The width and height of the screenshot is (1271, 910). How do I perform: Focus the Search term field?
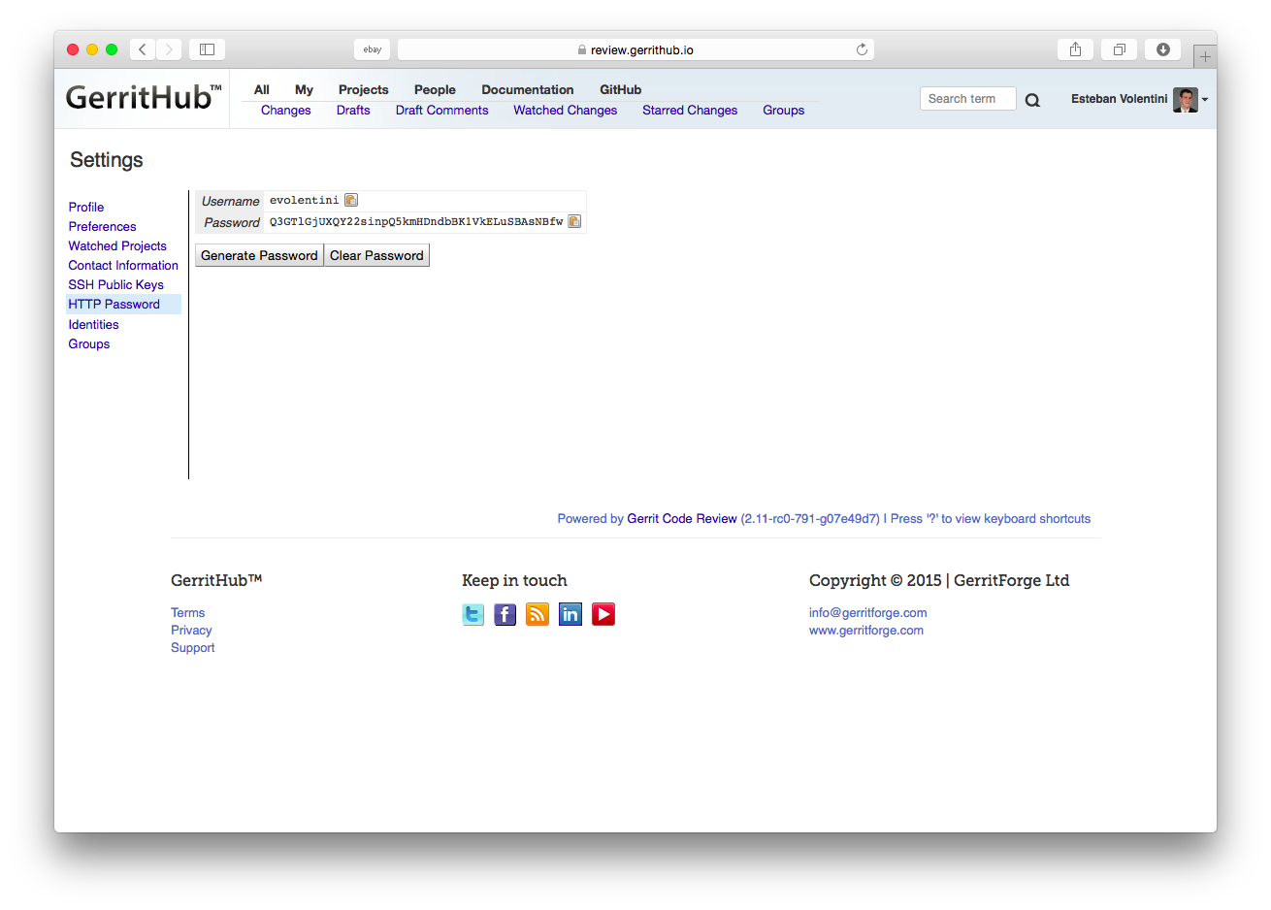click(967, 98)
